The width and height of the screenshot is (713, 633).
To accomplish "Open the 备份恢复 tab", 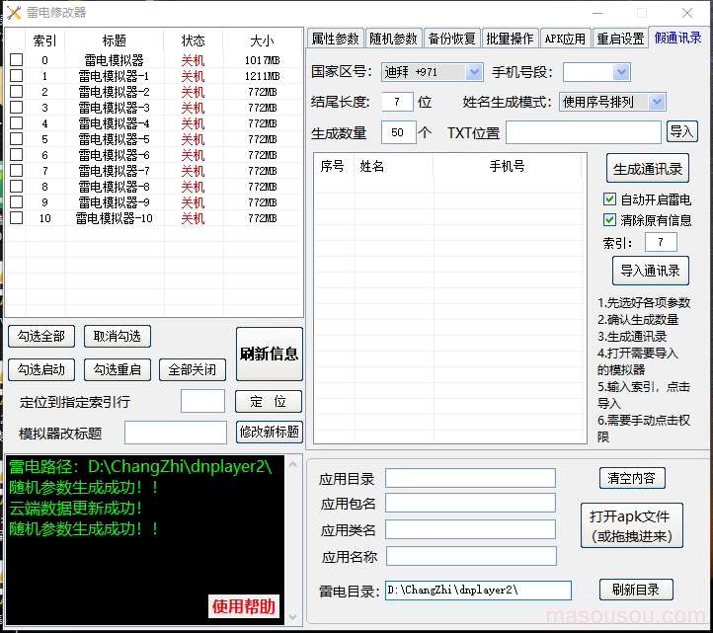I will tap(451, 39).
